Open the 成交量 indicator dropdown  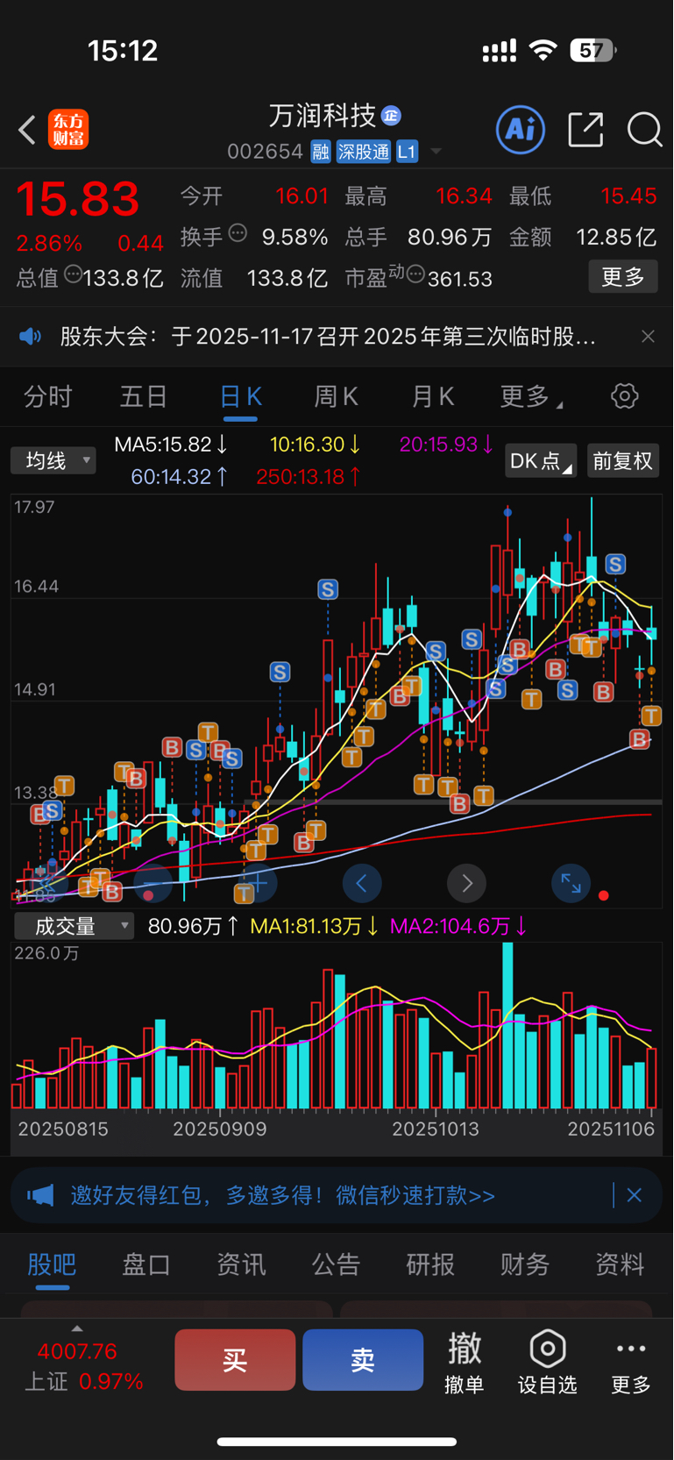coord(74,926)
